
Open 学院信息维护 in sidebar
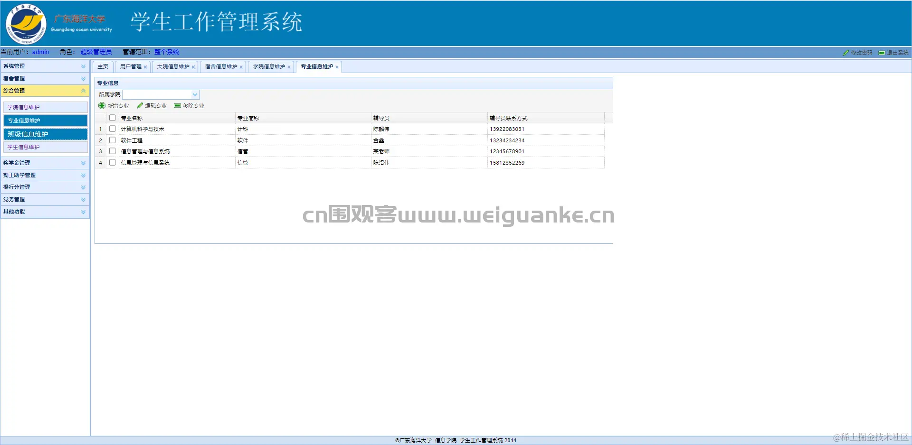pyautogui.click(x=46, y=107)
